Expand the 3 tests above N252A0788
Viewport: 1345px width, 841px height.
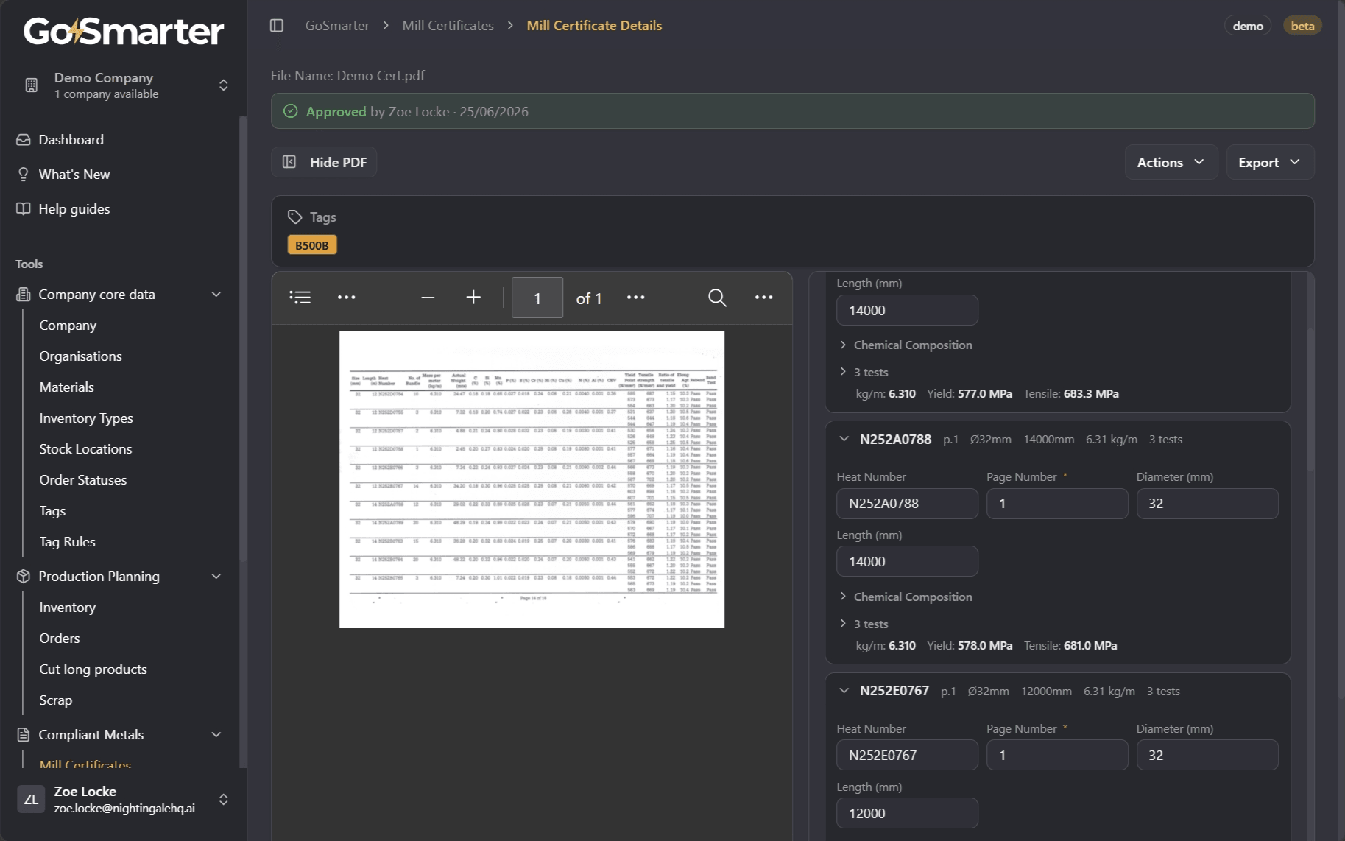pyautogui.click(x=864, y=373)
